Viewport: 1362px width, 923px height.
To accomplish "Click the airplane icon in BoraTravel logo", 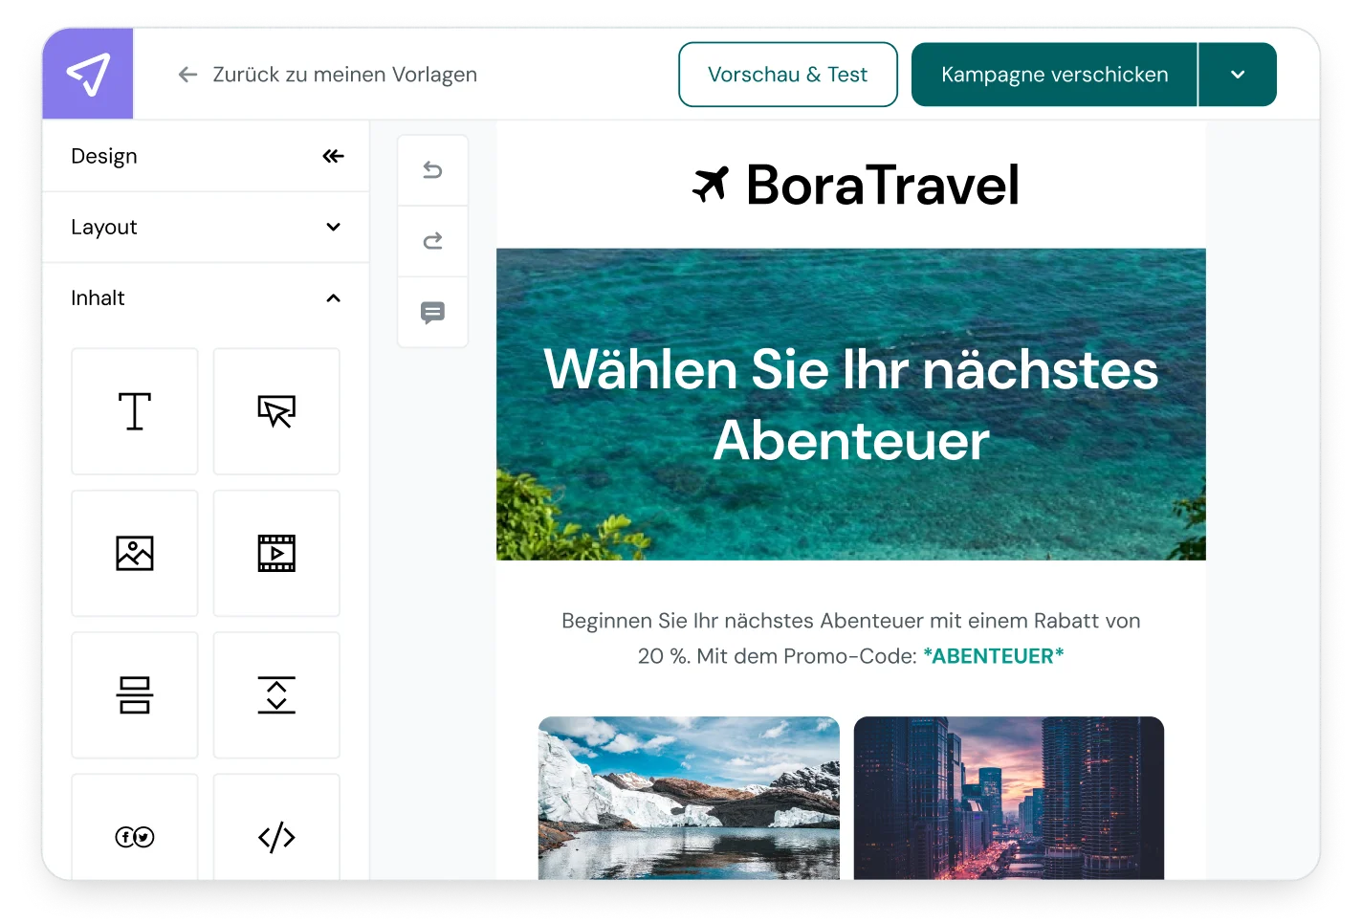I will [x=710, y=184].
